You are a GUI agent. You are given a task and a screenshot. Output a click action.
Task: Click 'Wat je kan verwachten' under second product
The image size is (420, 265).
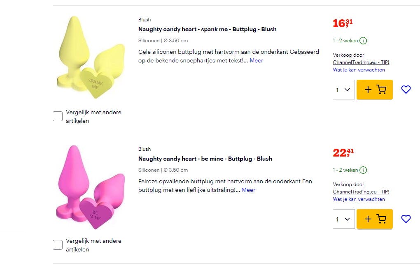(359, 199)
